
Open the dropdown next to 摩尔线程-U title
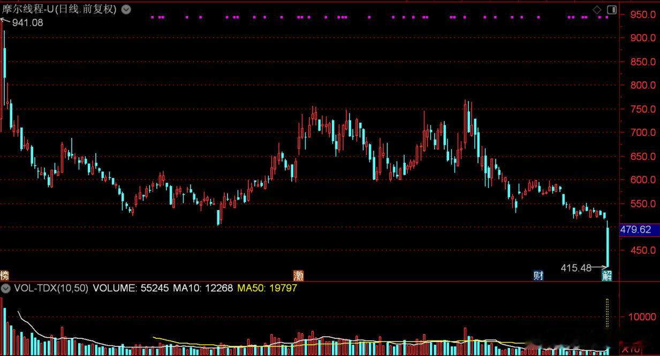click(x=125, y=9)
